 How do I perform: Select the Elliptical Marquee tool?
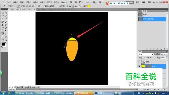point(3,13)
